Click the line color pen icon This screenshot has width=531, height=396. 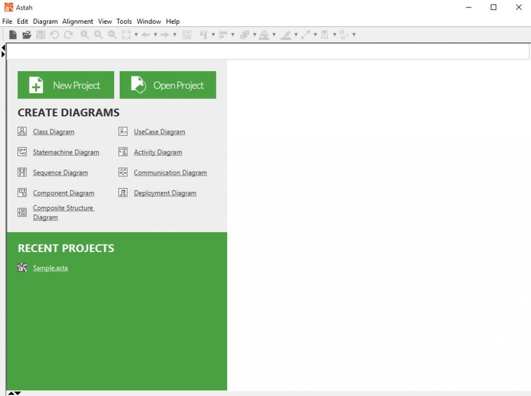point(286,35)
